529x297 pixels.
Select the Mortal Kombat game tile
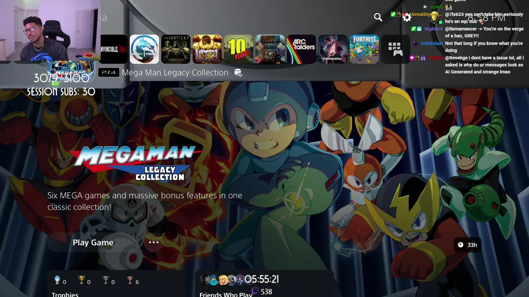coord(144,49)
